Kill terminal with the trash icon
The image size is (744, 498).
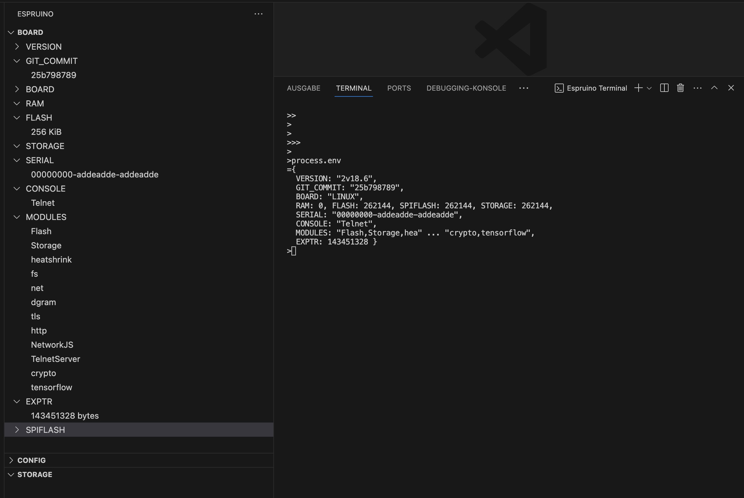[x=680, y=88]
